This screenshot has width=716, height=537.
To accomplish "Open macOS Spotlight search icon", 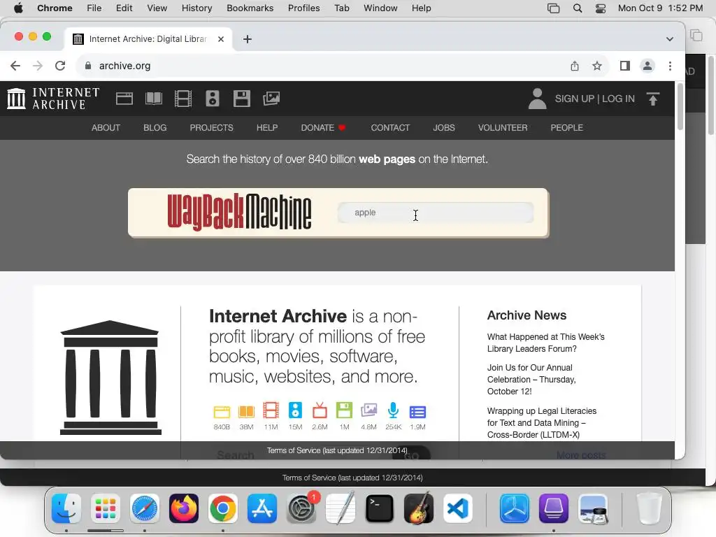I will (x=578, y=8).
